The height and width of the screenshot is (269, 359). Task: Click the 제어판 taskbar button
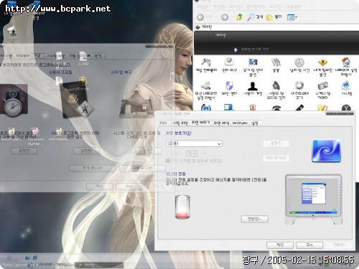coord(99,265)
